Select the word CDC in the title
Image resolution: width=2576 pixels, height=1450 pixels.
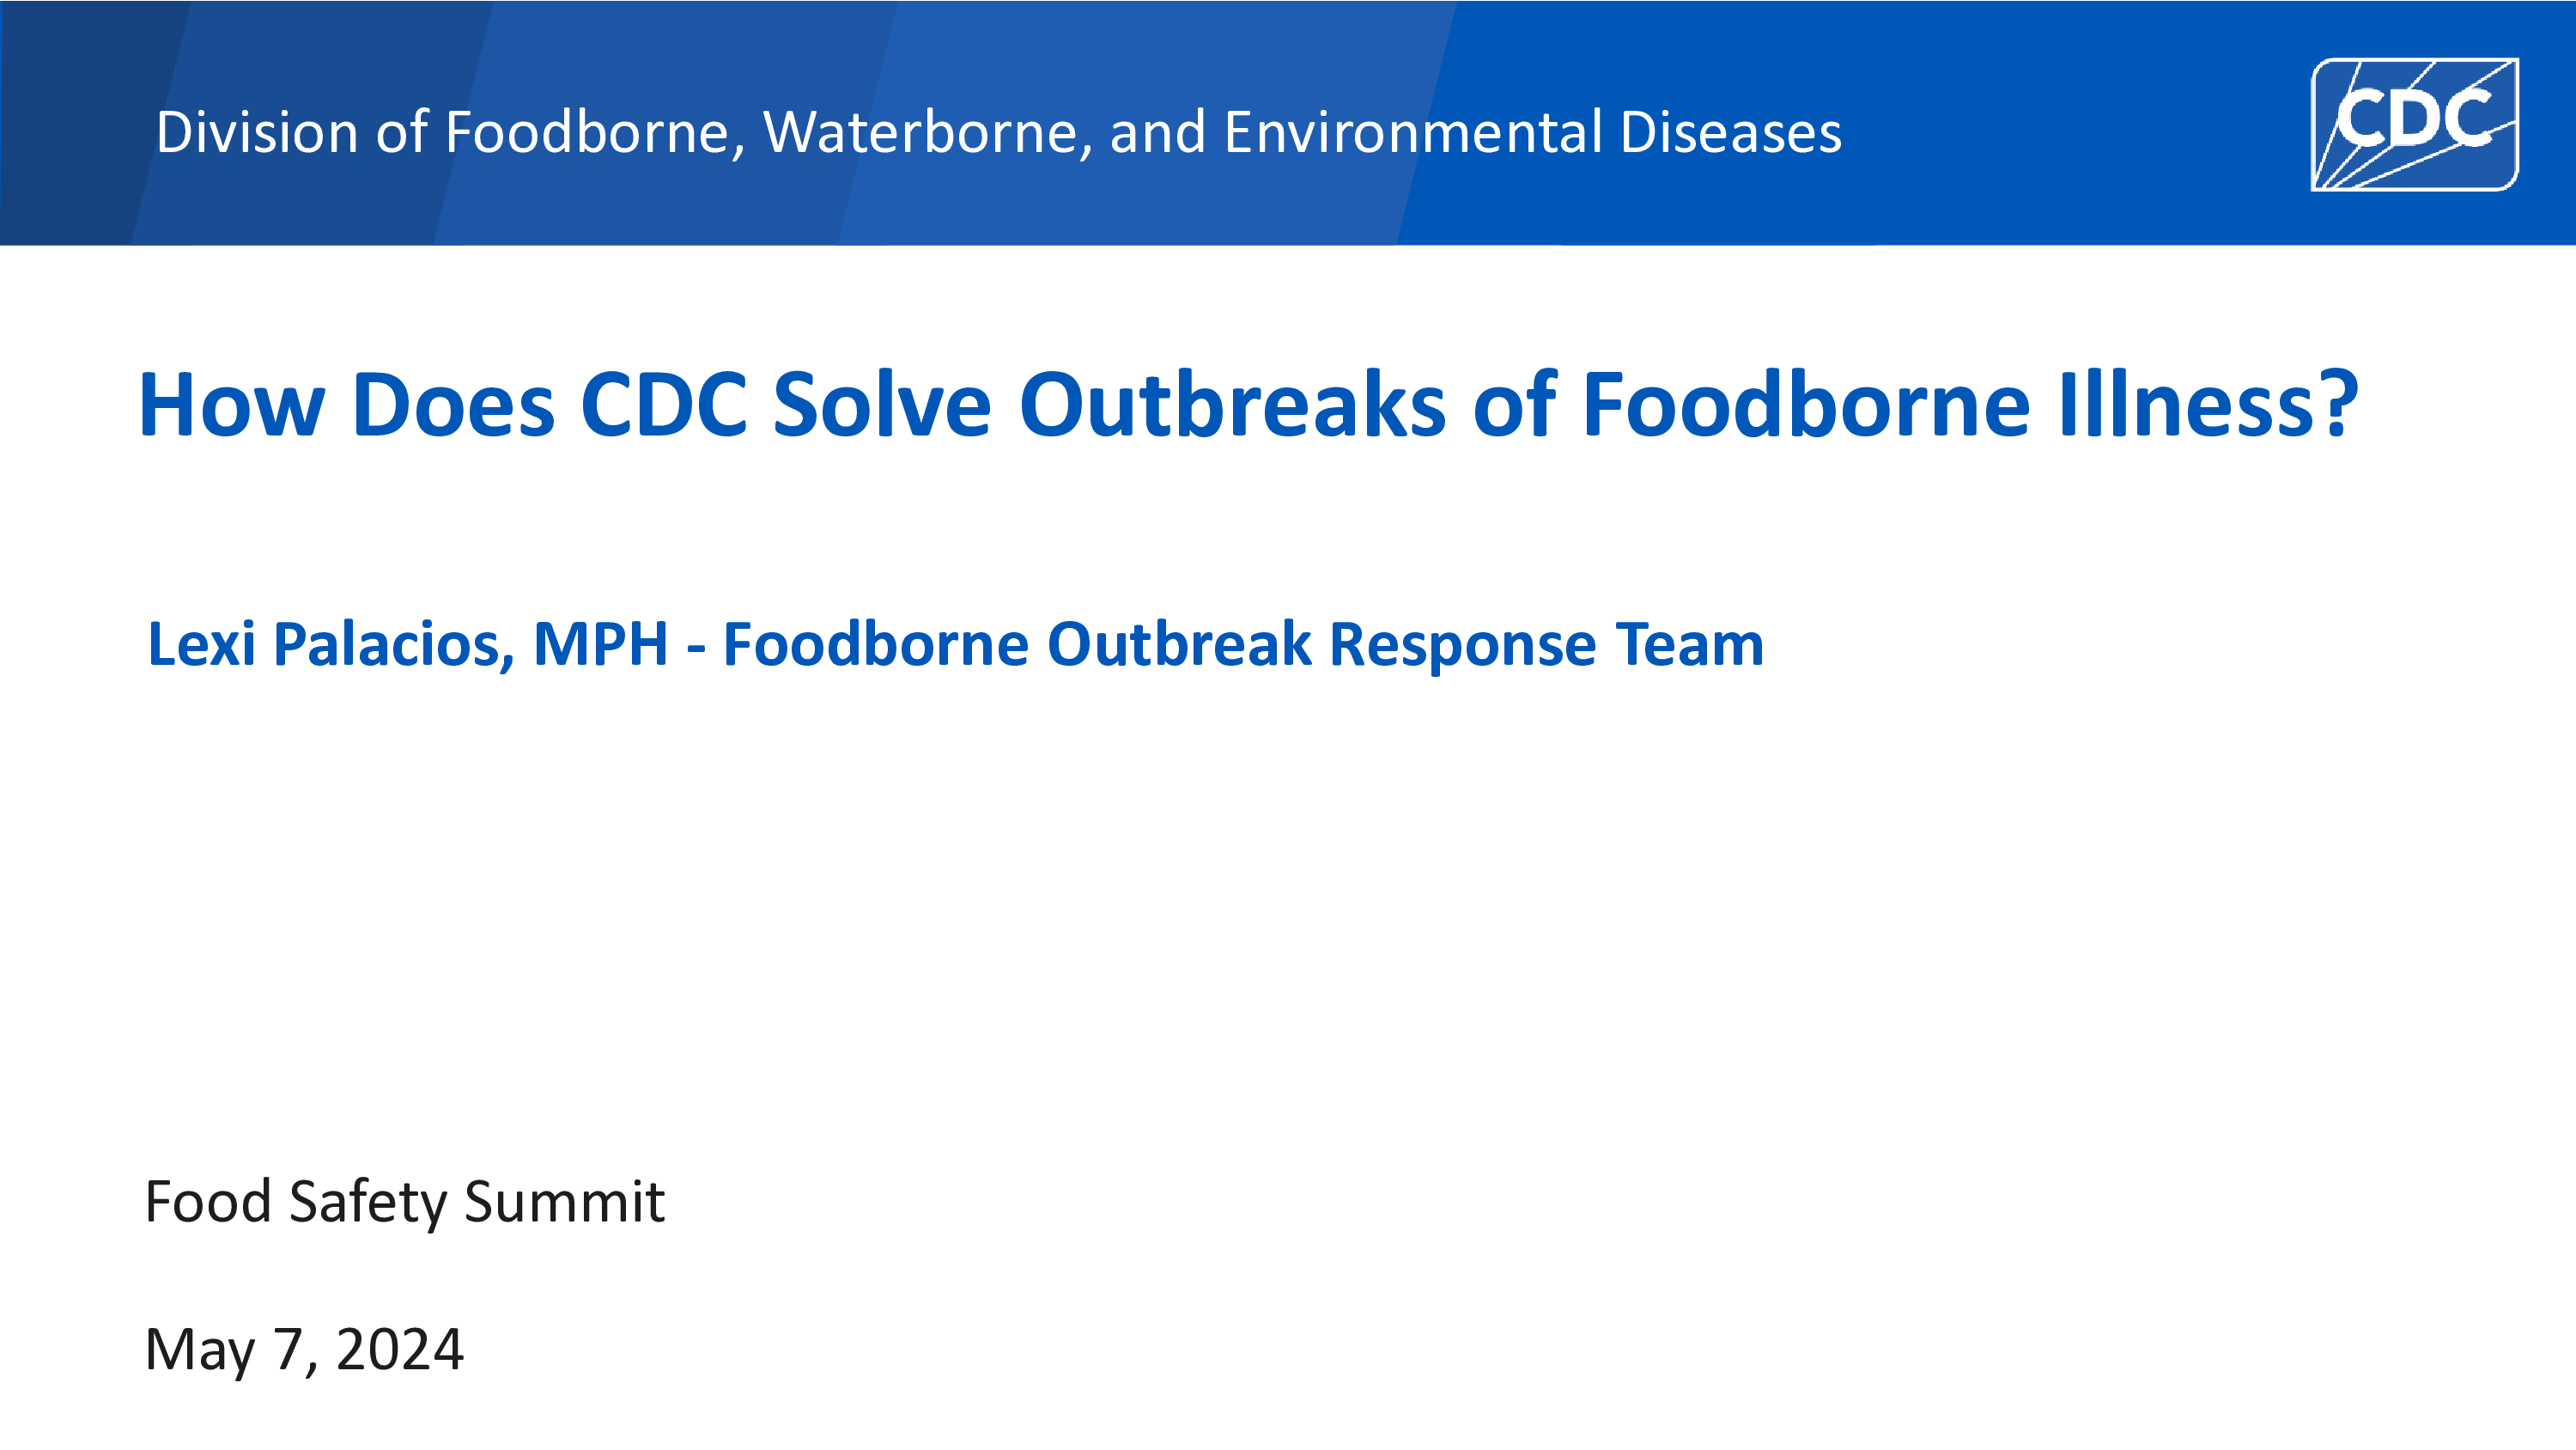[x=664, y=405]
